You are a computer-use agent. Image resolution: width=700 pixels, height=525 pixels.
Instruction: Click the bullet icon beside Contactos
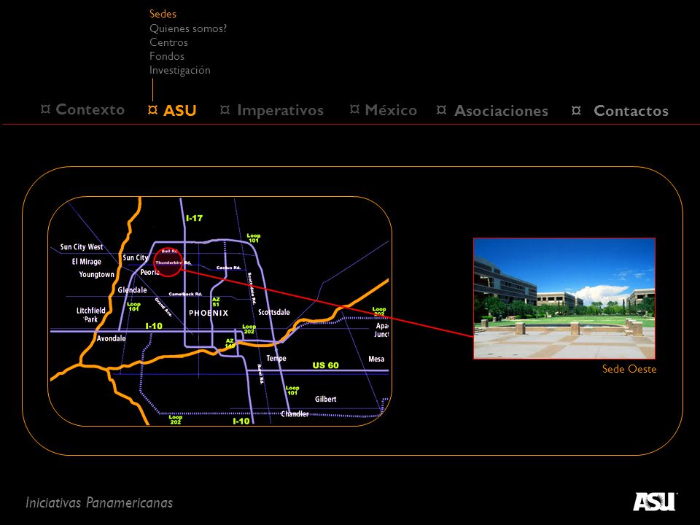[576, 110]
